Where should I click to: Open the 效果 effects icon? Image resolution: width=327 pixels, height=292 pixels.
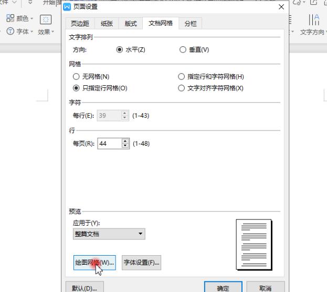click(x=46, y=19)
